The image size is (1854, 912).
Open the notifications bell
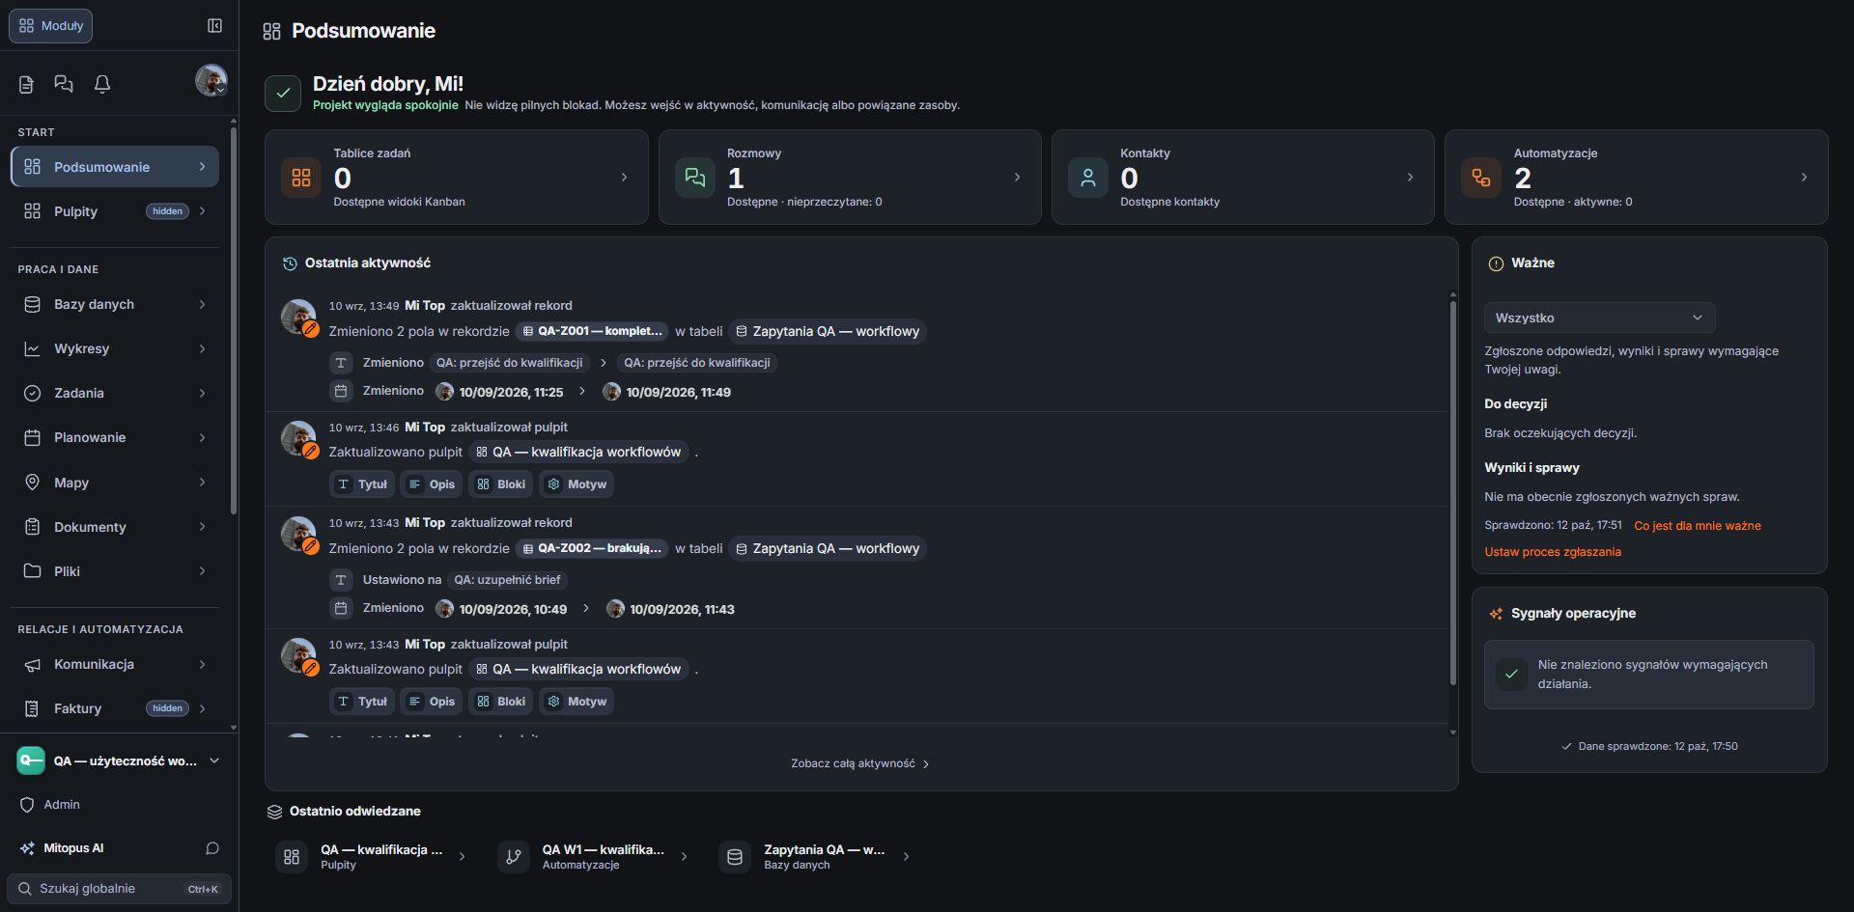(x=102, y=84)
